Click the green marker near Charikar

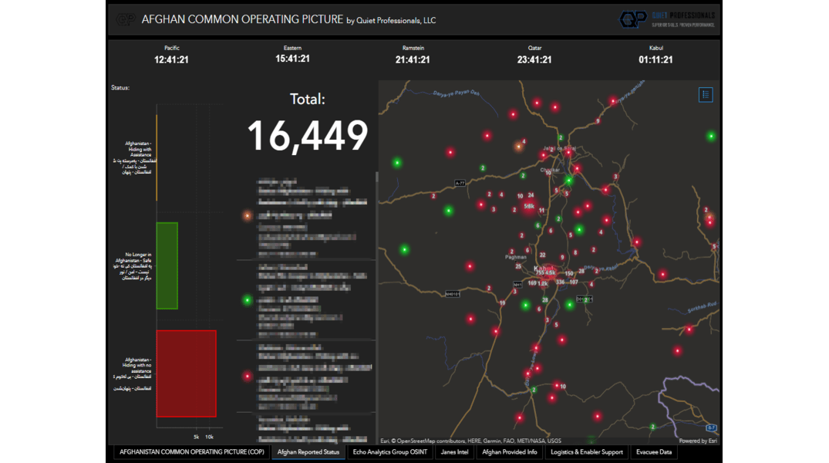click(569, 181)
